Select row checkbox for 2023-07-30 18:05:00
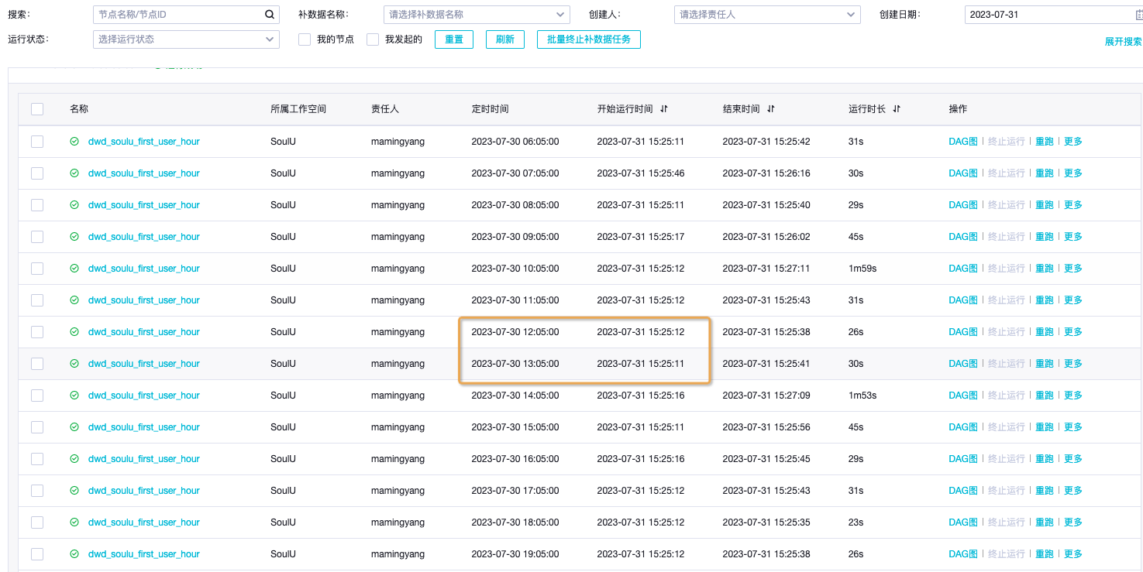Viewport: 1143px width, 572px height. tap(37, 522)
